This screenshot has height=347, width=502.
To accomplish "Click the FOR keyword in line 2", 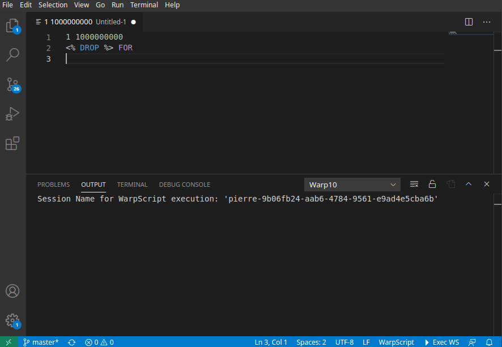I will click(x=126, y=48).
